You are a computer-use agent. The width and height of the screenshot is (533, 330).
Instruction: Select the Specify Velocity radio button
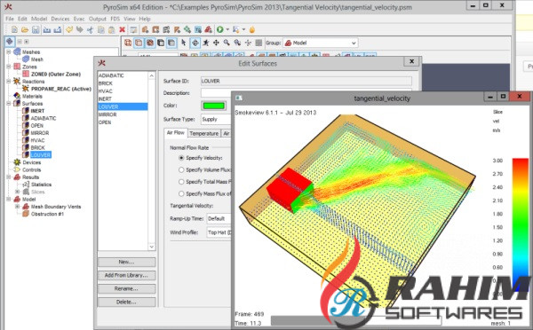[x=181, y=158]
